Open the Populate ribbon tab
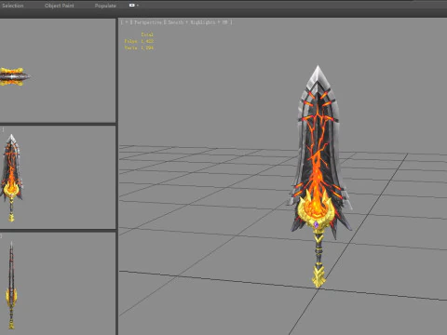Viewport: 447px width, 335px height. tap(105, 6)
